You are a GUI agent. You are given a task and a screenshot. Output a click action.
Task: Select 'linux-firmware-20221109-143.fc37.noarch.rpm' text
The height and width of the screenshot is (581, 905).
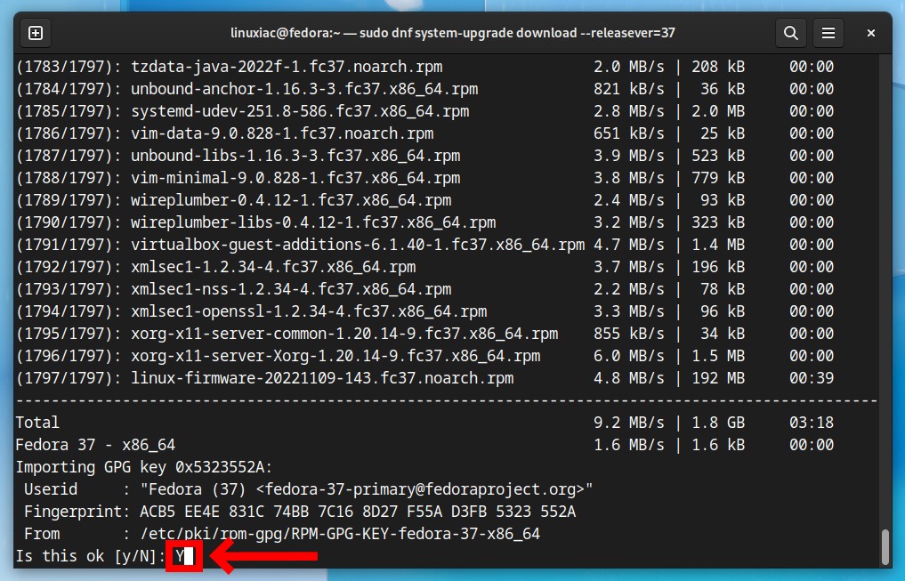322,378
